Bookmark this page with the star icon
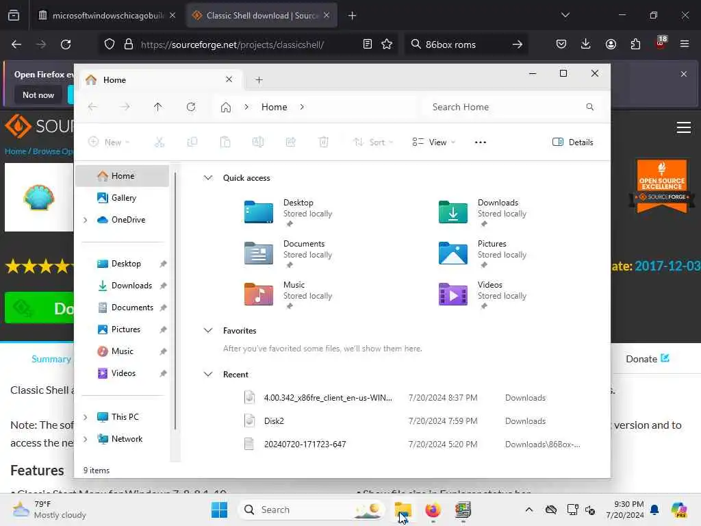The image size is (701, 526). coord(387,44)
